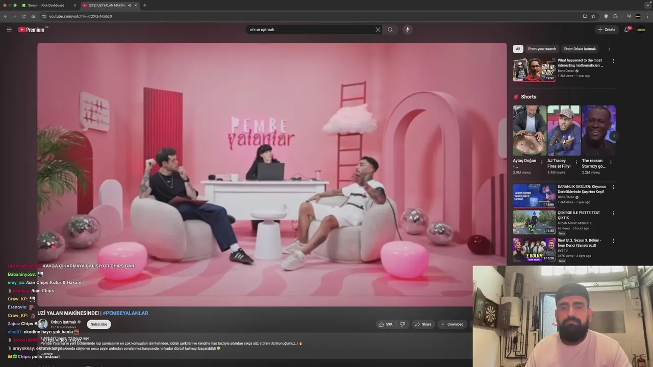Open the mathematician video thumbnail
Image resolution: width=653 pixels, height=367 pixels.
(534, 70)
